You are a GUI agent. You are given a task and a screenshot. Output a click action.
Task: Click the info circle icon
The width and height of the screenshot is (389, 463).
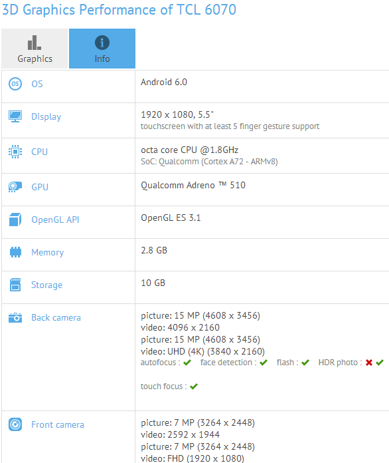point(102,43)
